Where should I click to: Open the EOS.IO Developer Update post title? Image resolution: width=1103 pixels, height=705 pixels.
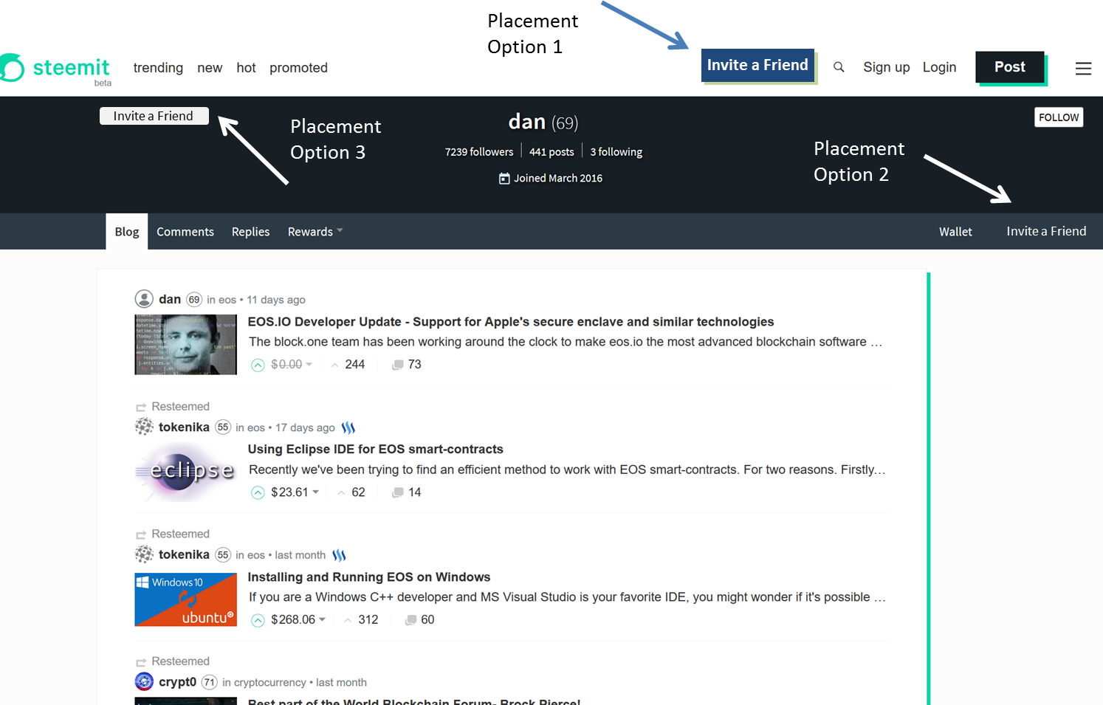click(x=511, y=322)
